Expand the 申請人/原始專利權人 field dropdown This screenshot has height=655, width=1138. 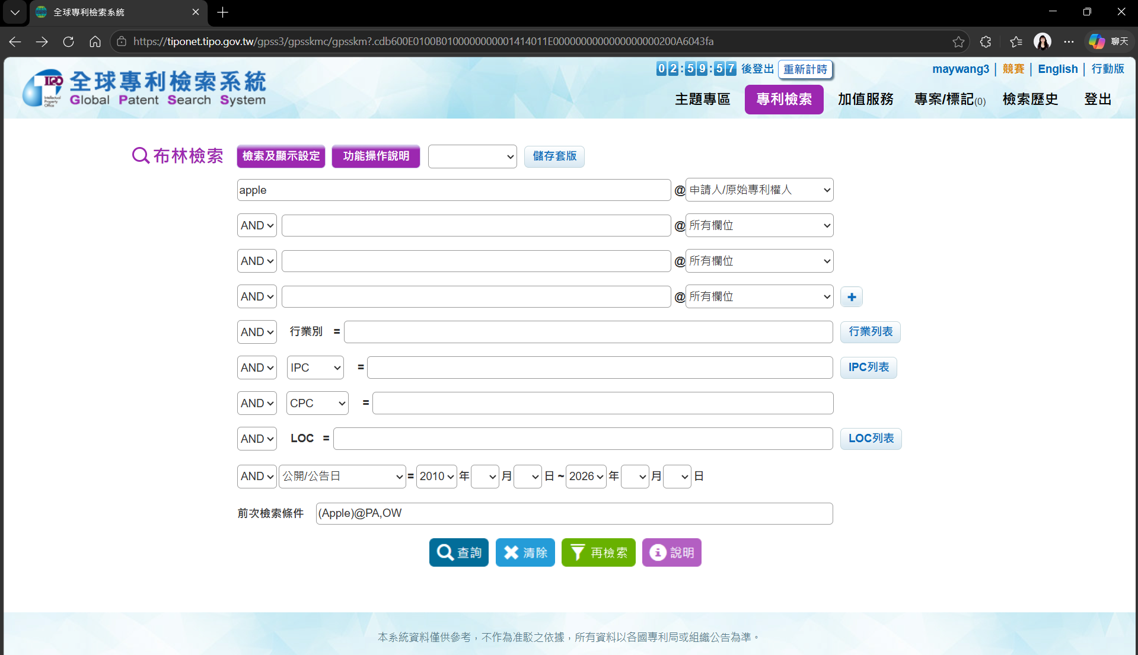[759, 190]
